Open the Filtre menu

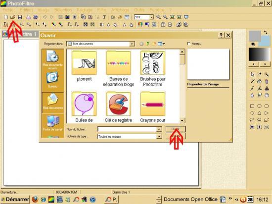coord(102,10)
